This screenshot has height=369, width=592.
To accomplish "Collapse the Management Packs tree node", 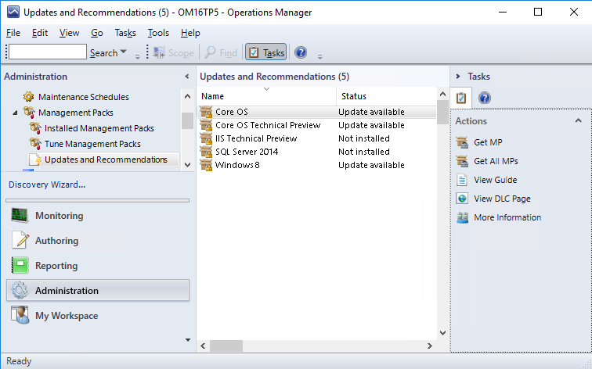I will coord(15,113).
